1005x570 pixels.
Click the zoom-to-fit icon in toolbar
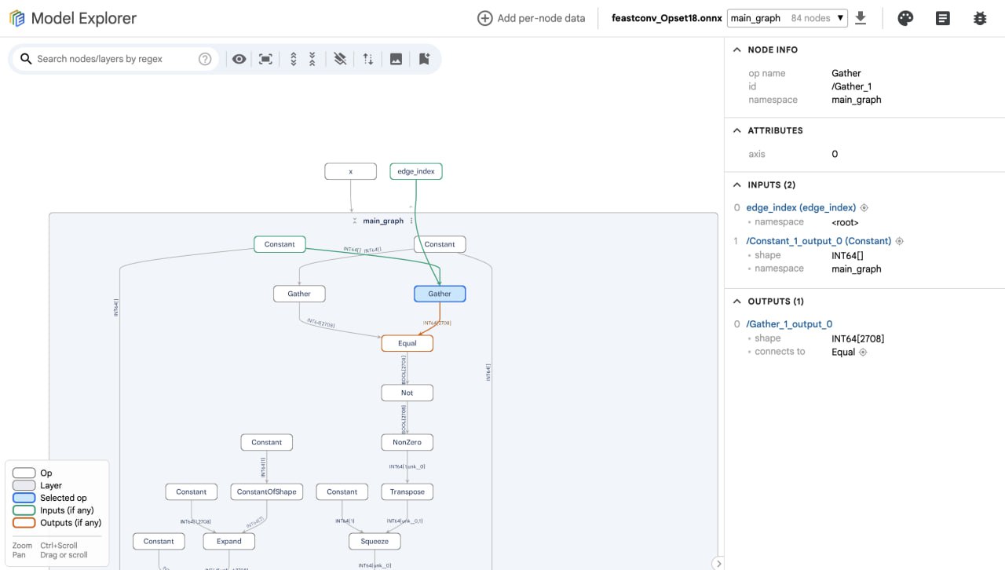[265, 59]
